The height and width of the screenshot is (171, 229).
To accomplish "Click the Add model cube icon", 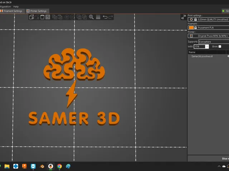I will [x=31, y=17].
